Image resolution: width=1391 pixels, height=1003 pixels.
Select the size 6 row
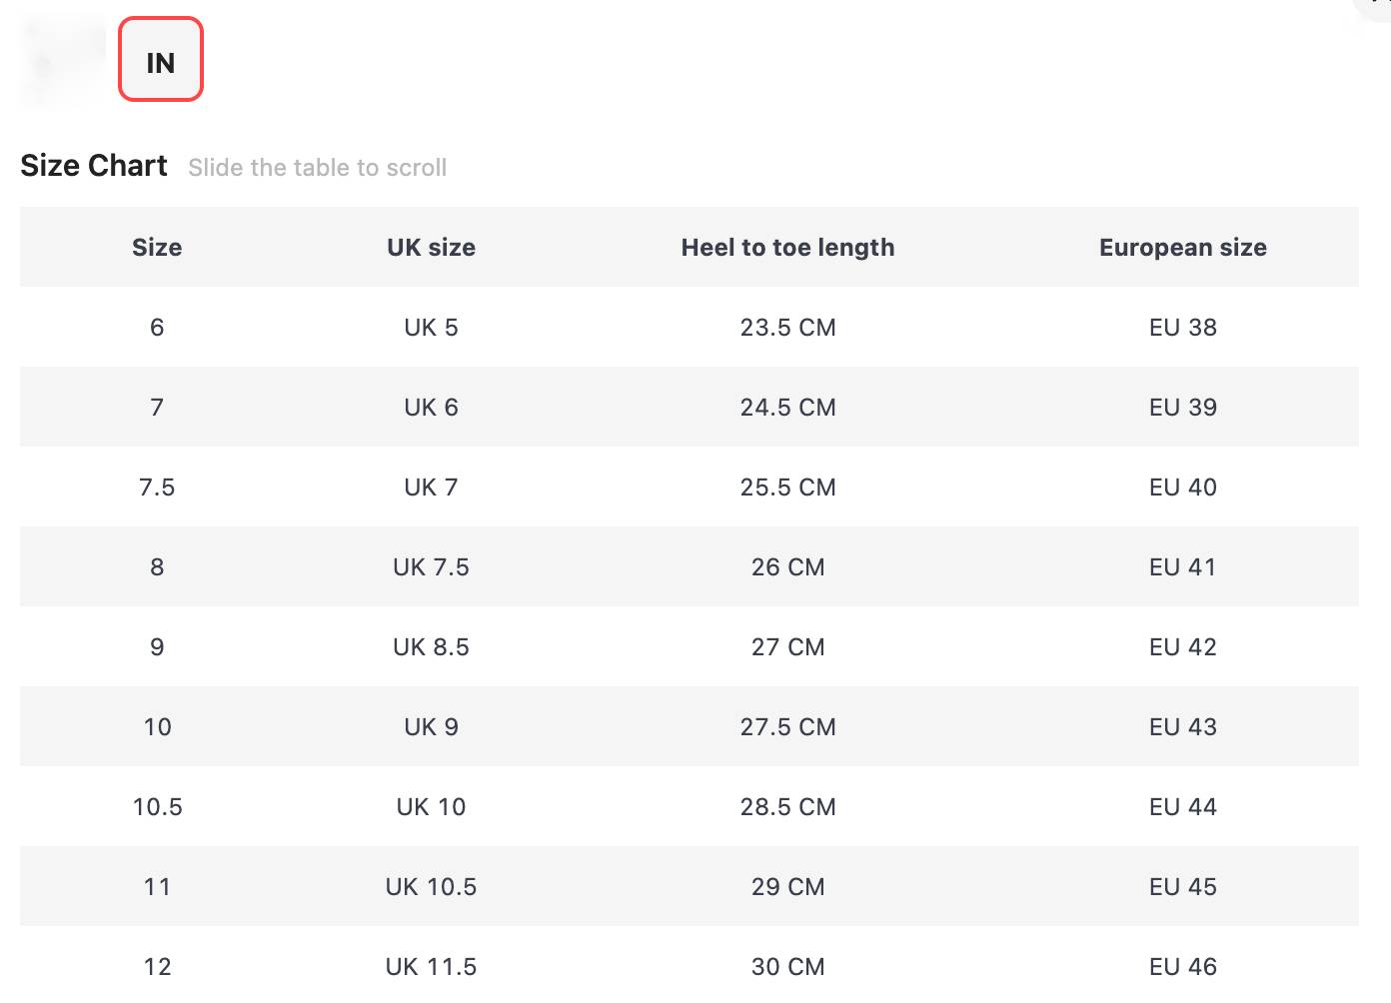[157, 328]
